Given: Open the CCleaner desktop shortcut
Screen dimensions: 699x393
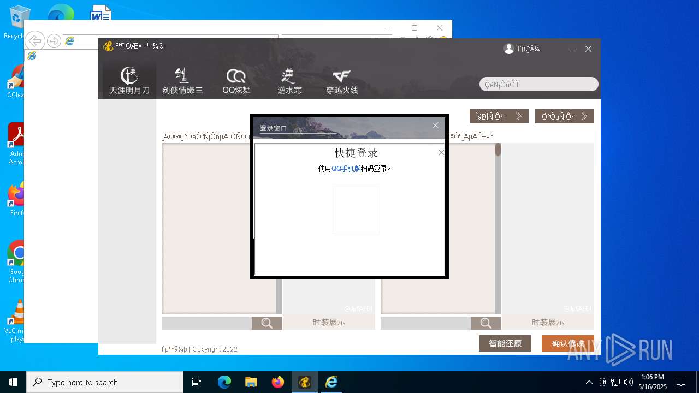Looking at the screenshot, I should tap(16, 81).
